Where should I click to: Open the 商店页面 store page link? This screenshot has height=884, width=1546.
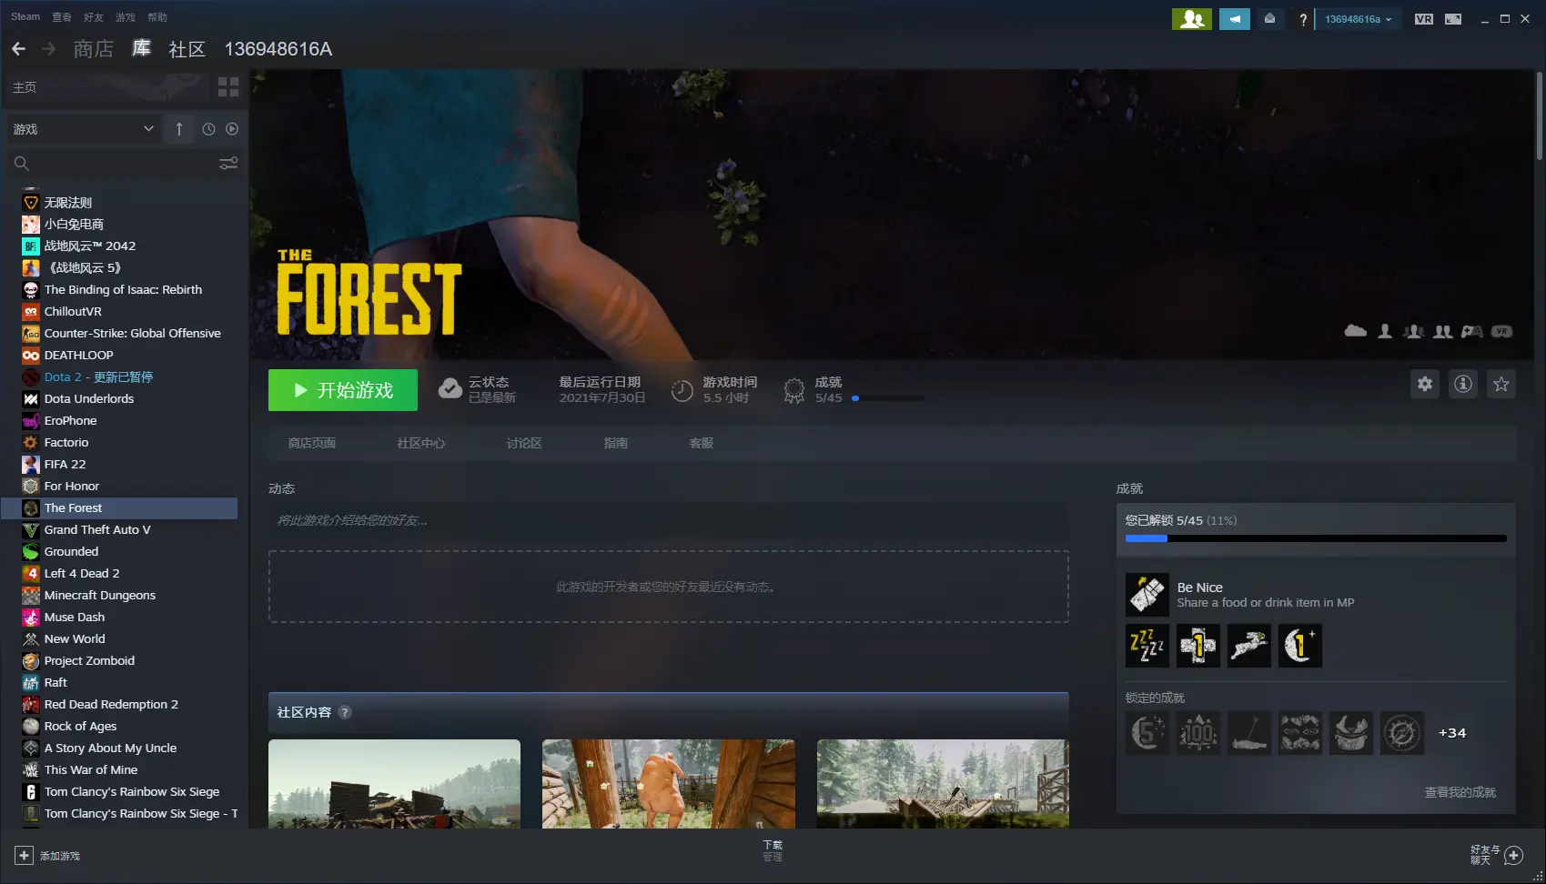tap(312, 443)
